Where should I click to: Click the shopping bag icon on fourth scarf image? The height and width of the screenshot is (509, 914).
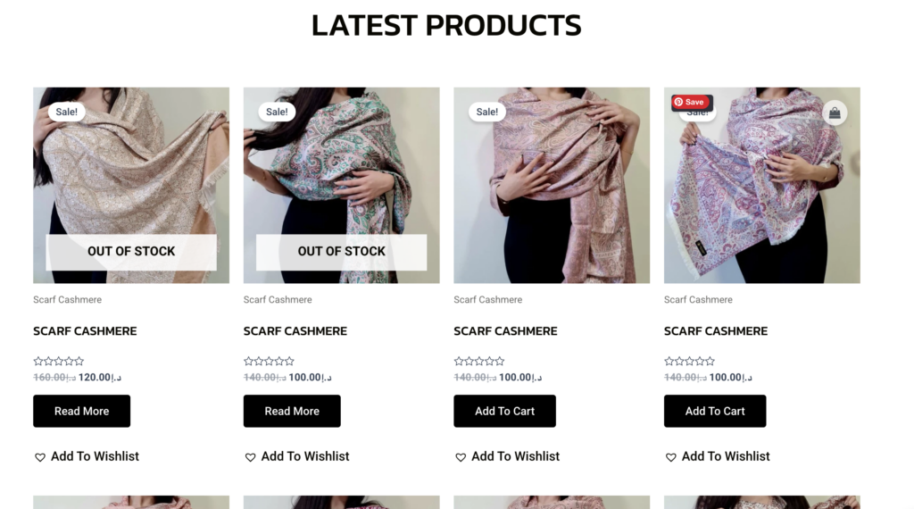coord(835,113)
